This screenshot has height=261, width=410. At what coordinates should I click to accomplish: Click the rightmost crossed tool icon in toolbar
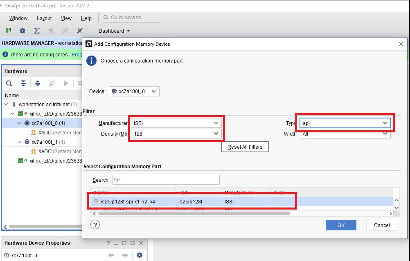point(80,31)
